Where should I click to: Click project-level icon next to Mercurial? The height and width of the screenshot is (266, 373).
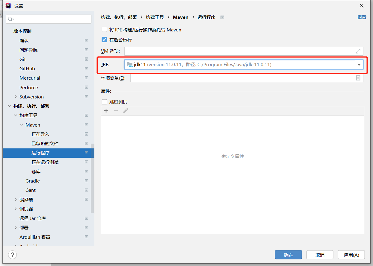click(86, 78)
